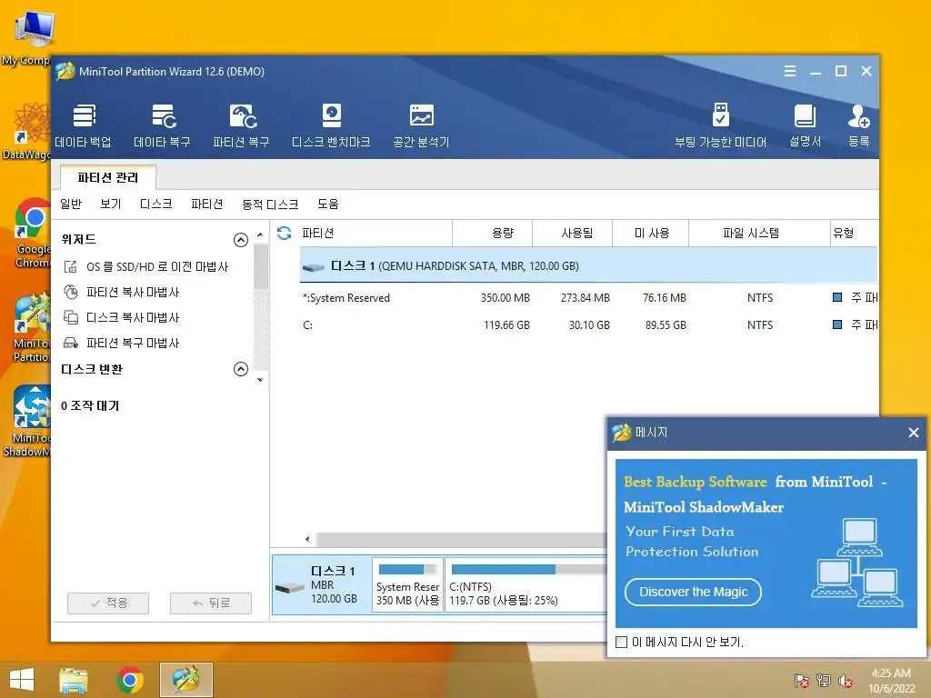
Task: Open the 데이타 복구 tool
Action: 162,125
